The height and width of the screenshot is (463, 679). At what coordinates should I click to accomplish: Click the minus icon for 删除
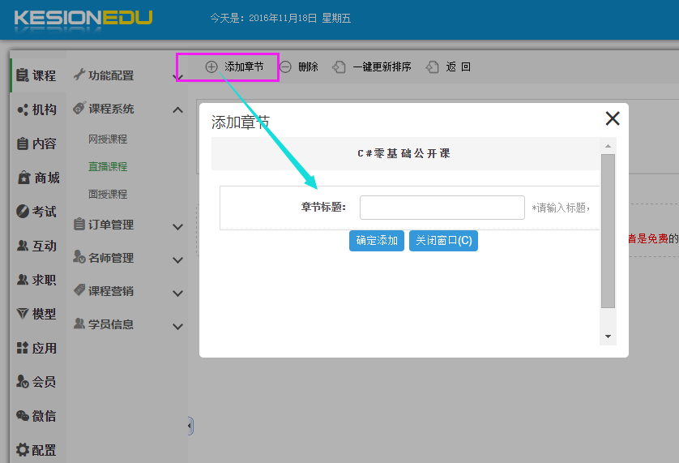pos(285,67)
